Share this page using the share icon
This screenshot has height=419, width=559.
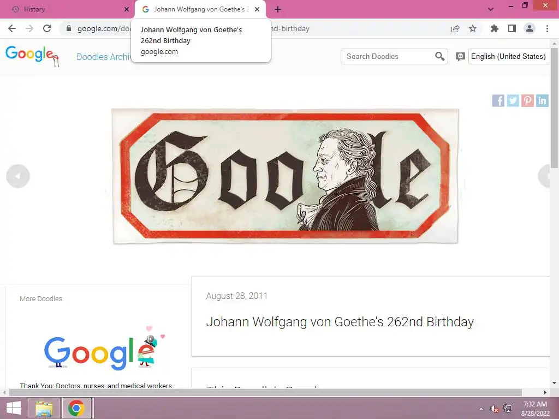455,28
